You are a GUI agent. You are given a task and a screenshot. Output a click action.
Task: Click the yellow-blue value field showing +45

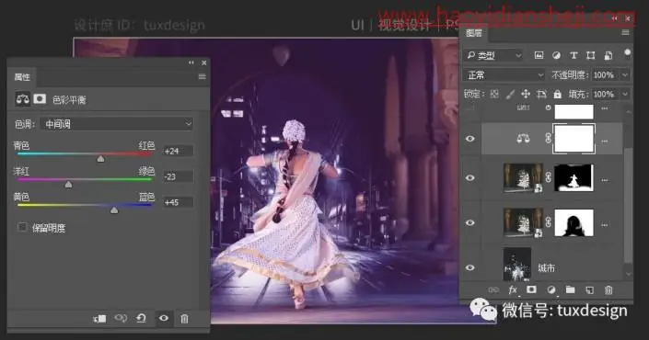(178, 202)
